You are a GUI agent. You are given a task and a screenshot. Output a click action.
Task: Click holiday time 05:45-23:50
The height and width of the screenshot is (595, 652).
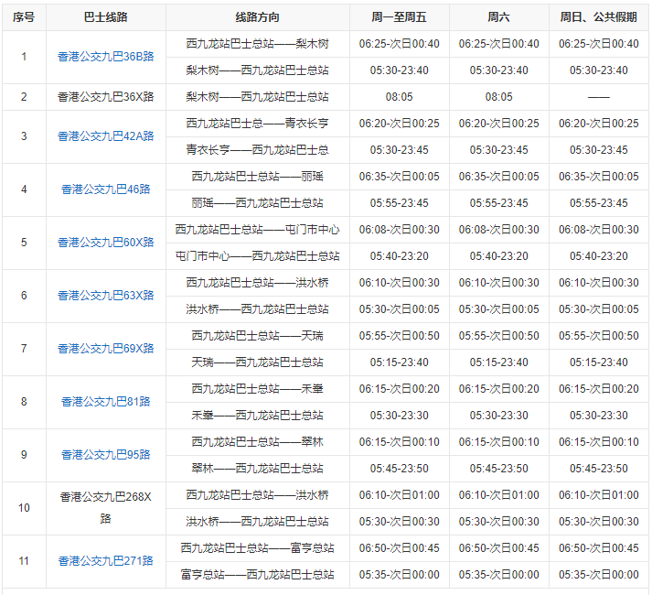[598, 469]
